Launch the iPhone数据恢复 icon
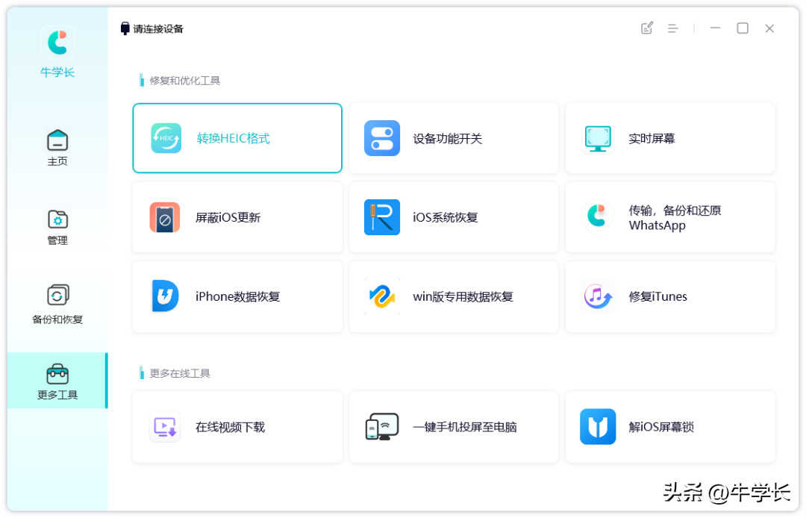 point(165,296)
